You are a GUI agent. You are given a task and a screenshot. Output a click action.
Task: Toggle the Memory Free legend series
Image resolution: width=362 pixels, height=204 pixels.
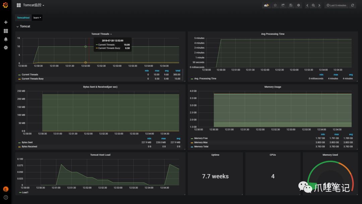pyautogui.click(x=201, y=138)
